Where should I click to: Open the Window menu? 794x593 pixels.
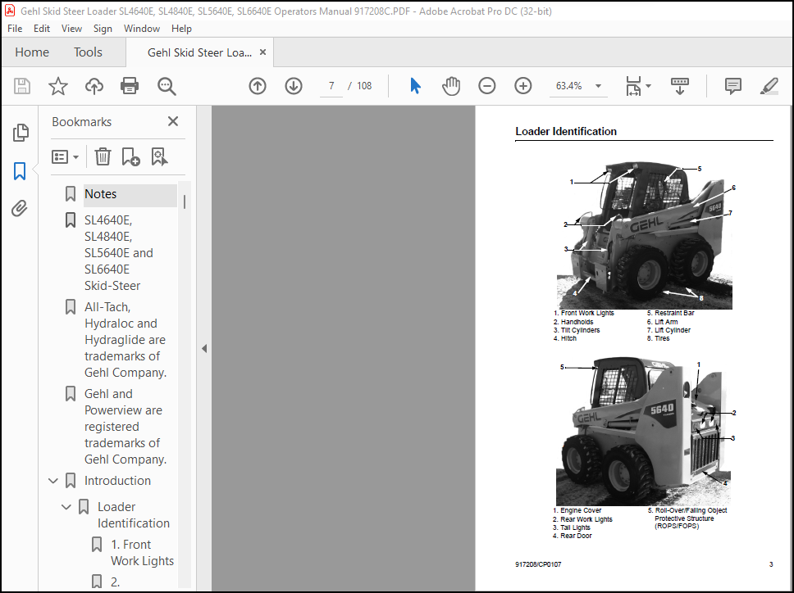coord(142,29)
